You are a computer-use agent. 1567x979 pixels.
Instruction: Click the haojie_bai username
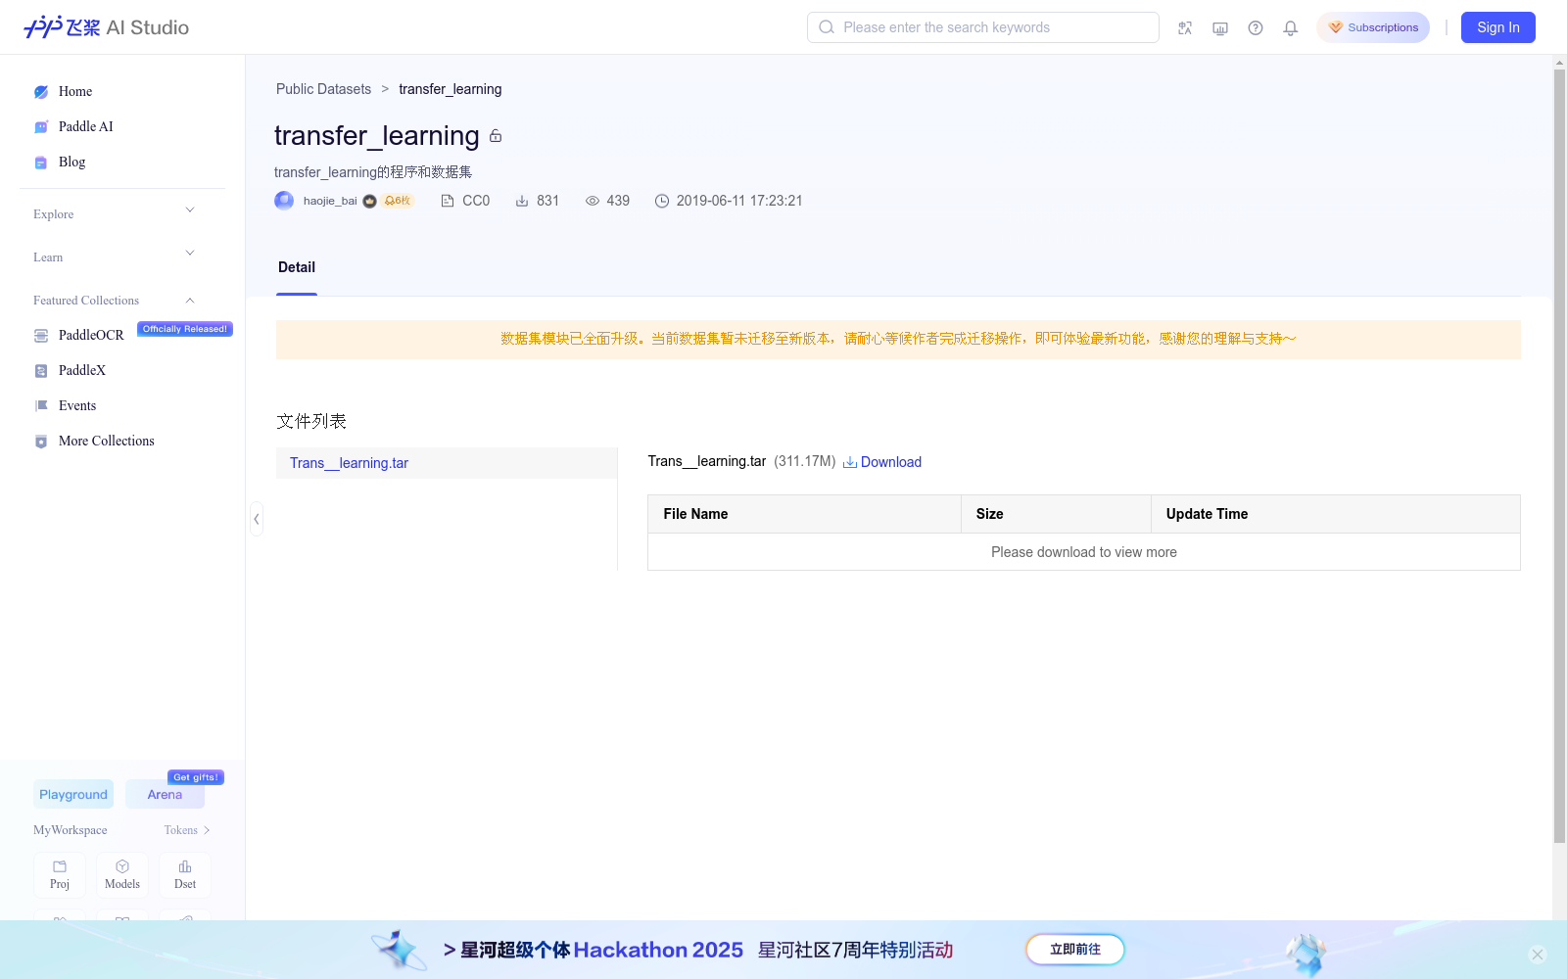[330, 201]
